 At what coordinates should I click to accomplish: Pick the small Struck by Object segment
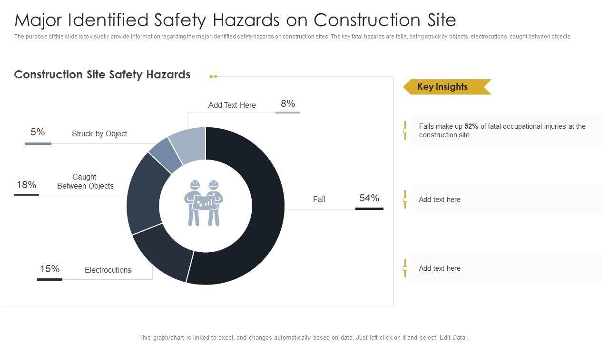click(165, 155)
